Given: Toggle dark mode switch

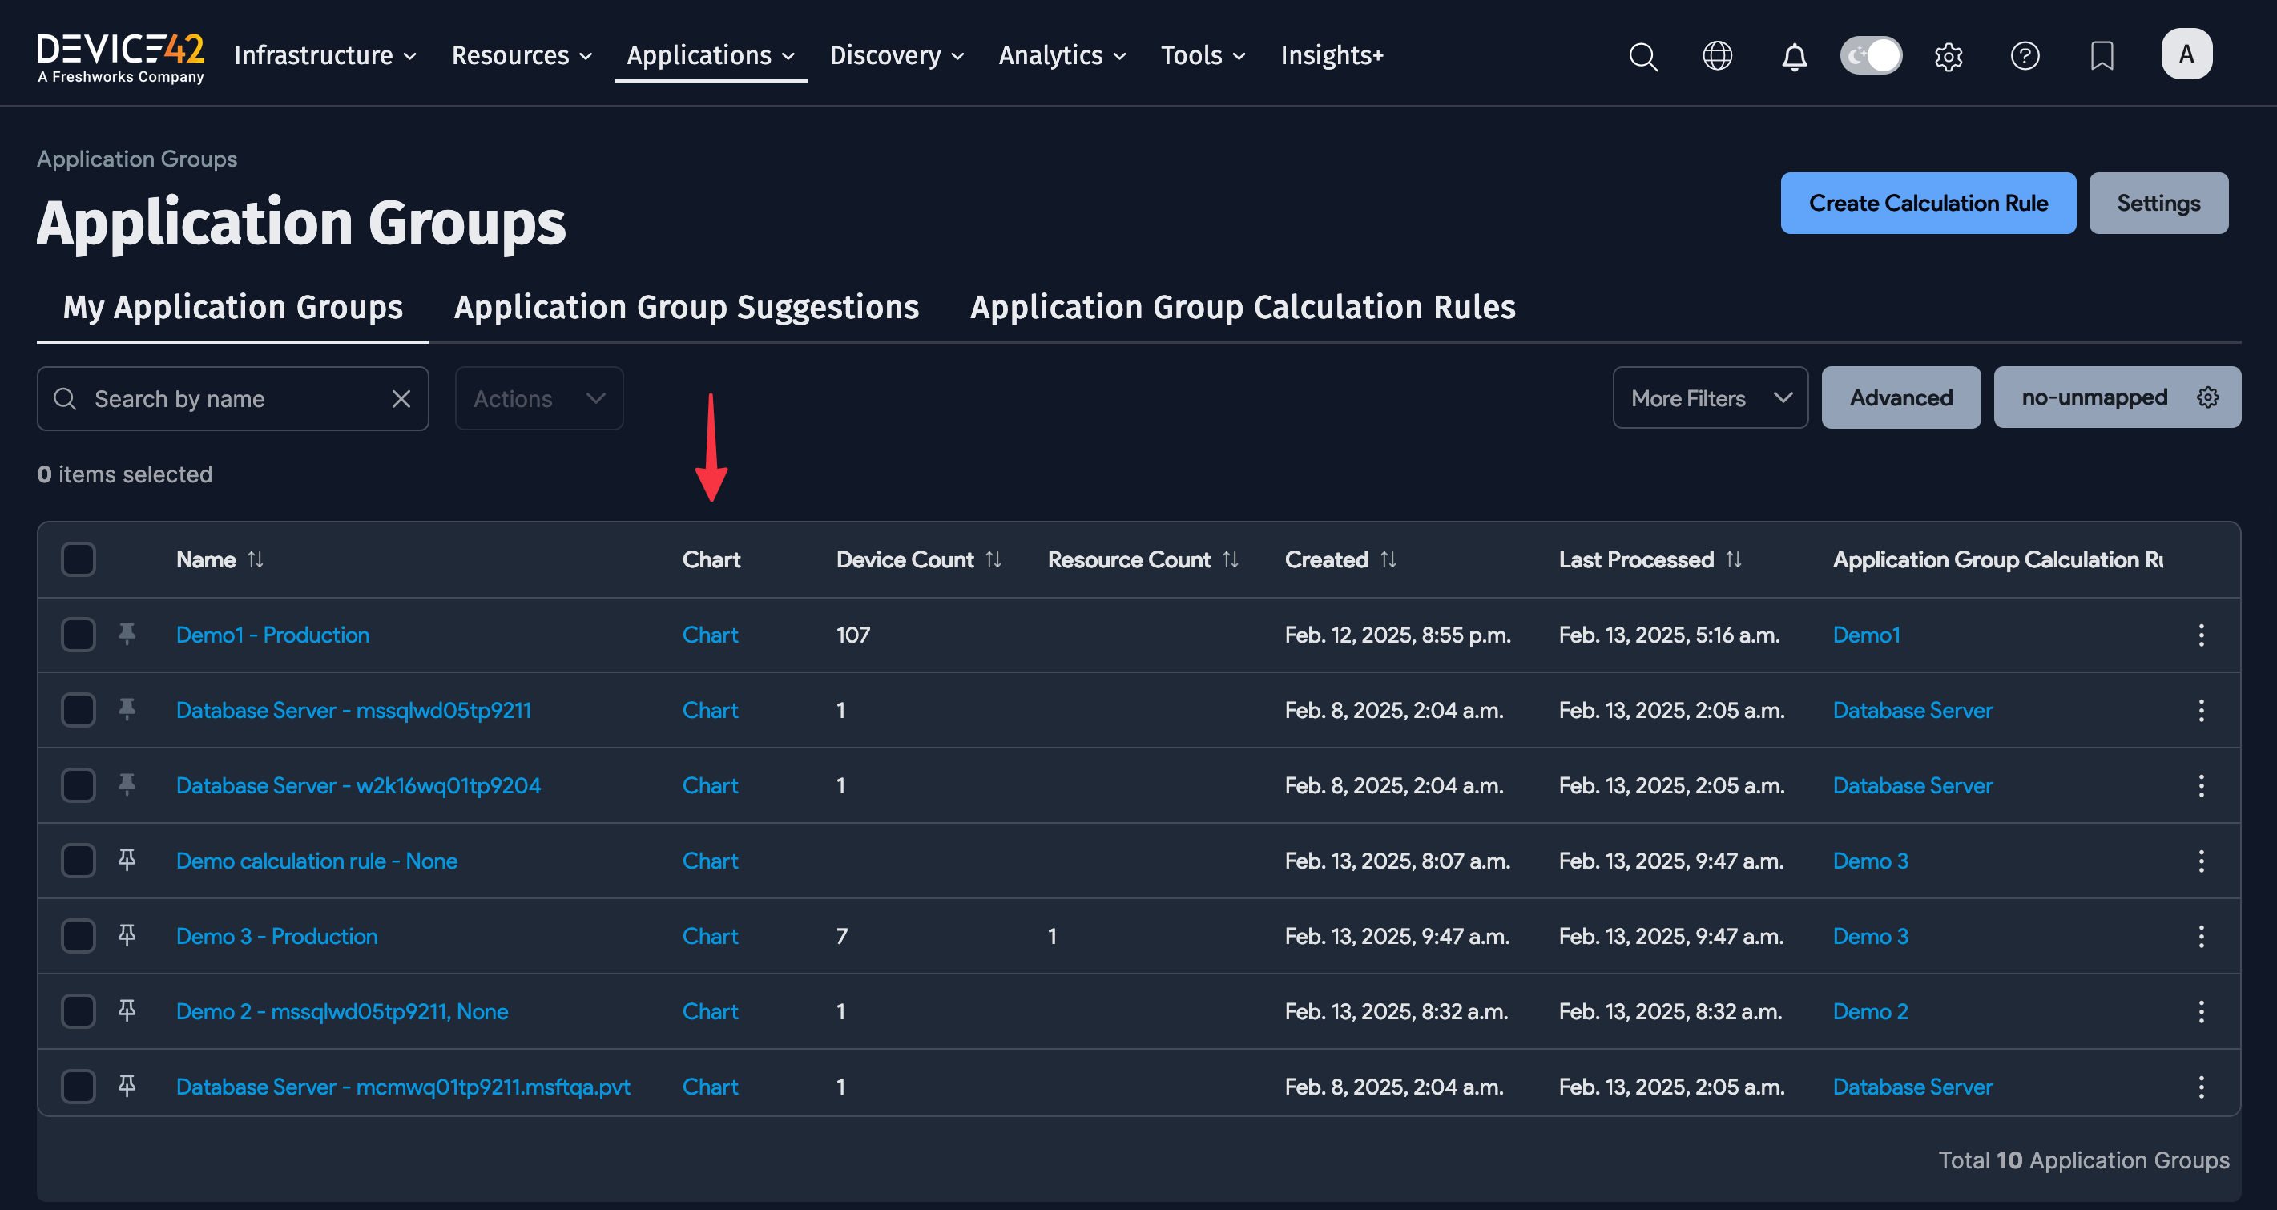Looking at the screenshot, I should [x=1870, y=55].
